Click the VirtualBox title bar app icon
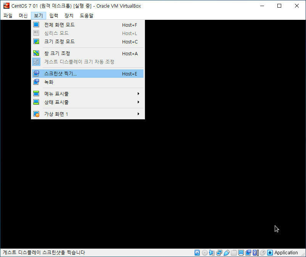This screenshot has height=257, width=306. pyautogui.click(x=6, y=6)
